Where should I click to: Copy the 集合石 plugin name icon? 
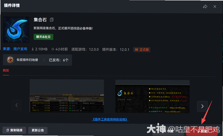coord(52,20)
